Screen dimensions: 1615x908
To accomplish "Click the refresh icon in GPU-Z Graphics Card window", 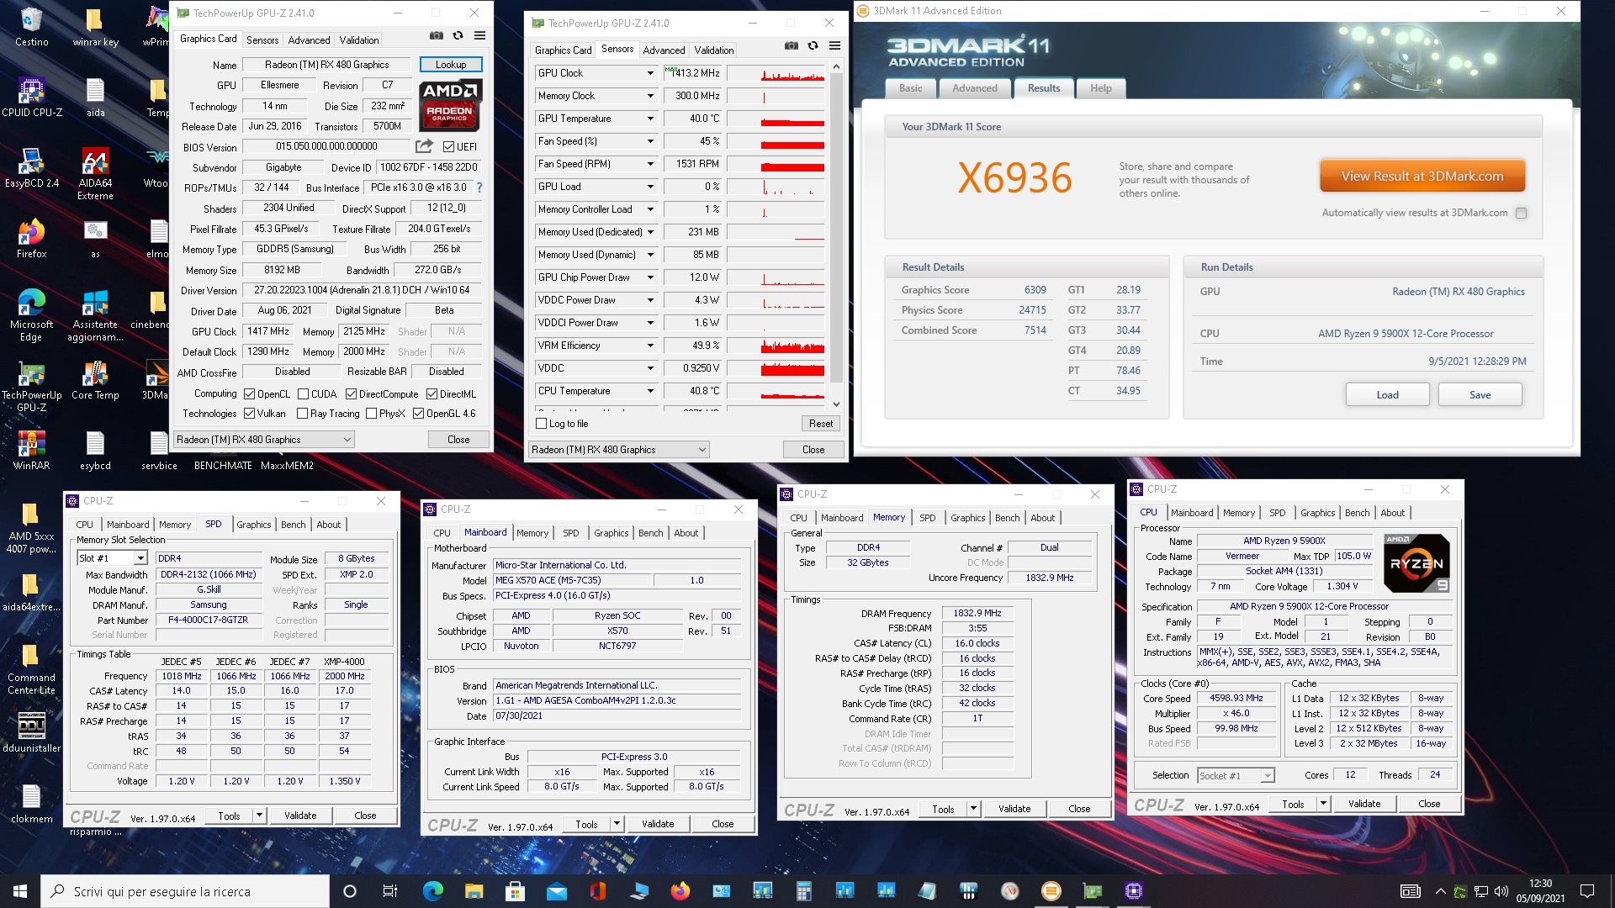I will 458,35.
